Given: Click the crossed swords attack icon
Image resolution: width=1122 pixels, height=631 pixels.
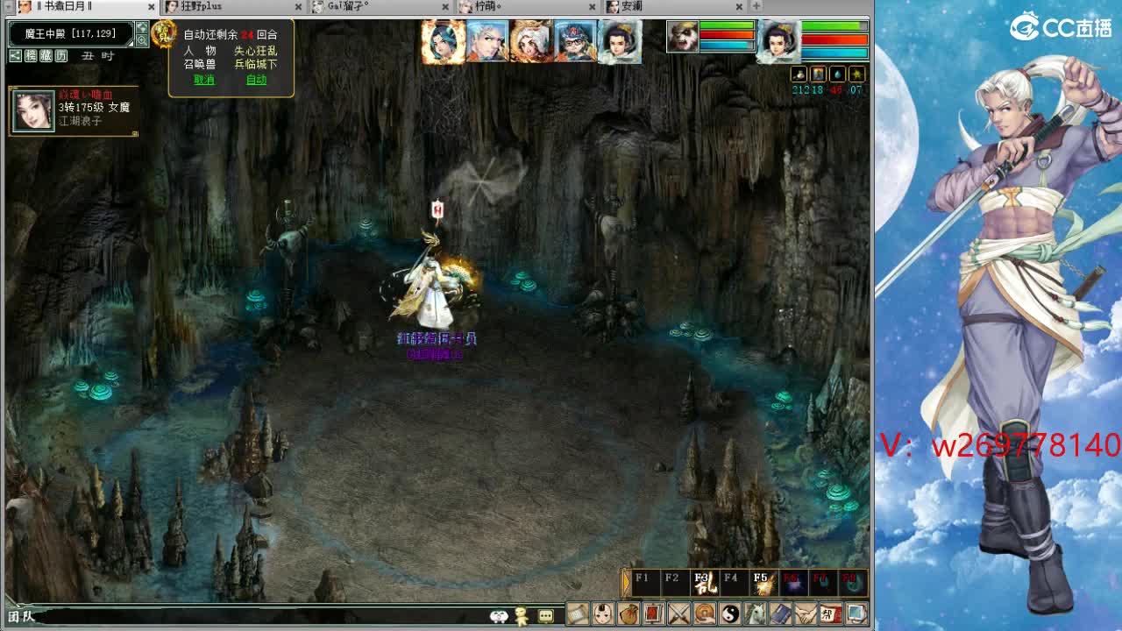Looking at the screenshot, I should click(679, 613).
